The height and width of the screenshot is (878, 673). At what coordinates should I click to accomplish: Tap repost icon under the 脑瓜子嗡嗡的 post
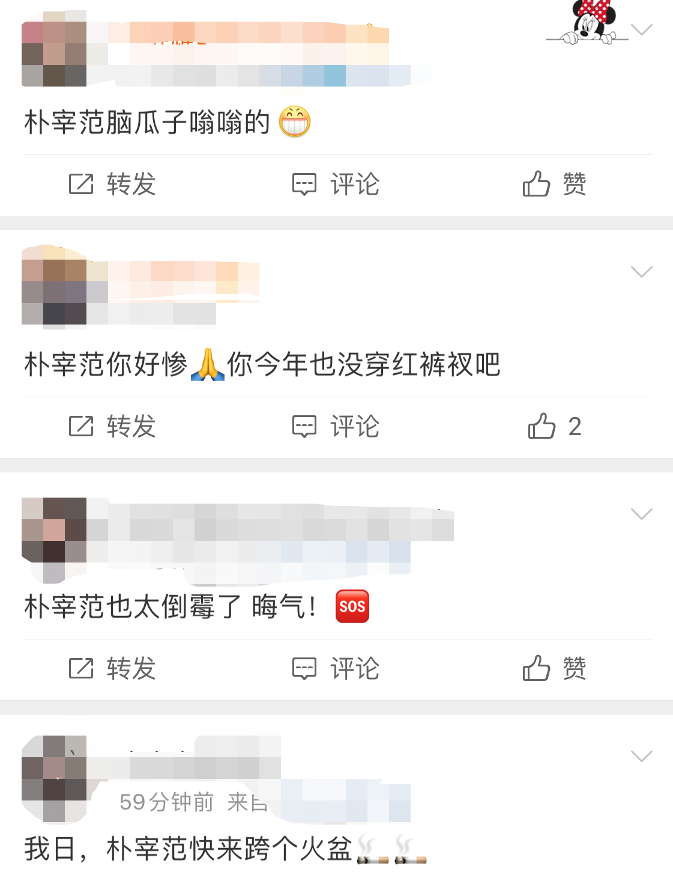tap(81, 184)
